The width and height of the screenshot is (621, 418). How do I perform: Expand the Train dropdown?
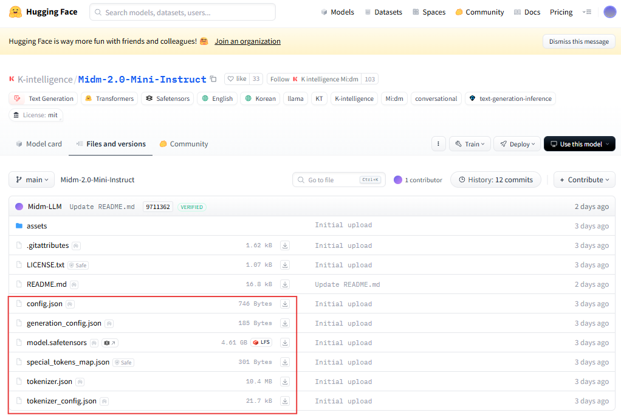(x=470, y=143)
